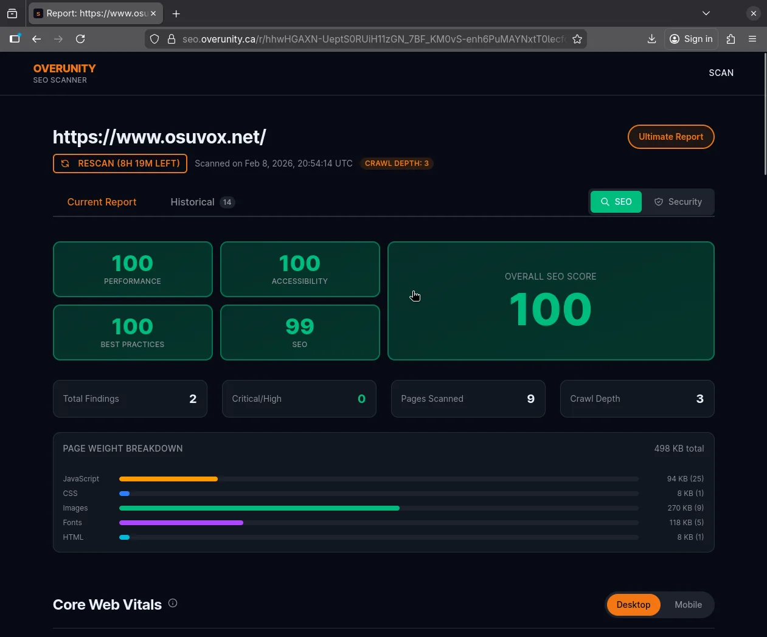Click the Historical count badge 14

(x=227, y=202)
